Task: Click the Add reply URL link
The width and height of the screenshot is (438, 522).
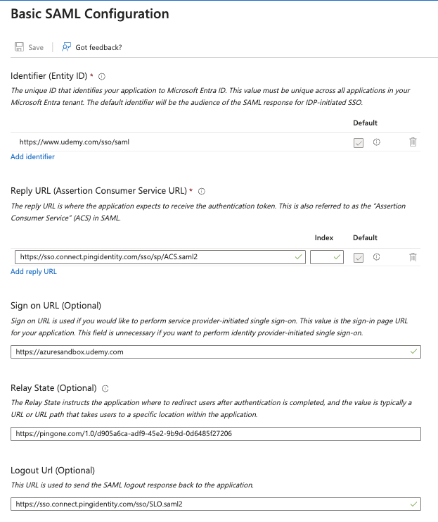Action: pyautogui.click(x=34, y=271)
